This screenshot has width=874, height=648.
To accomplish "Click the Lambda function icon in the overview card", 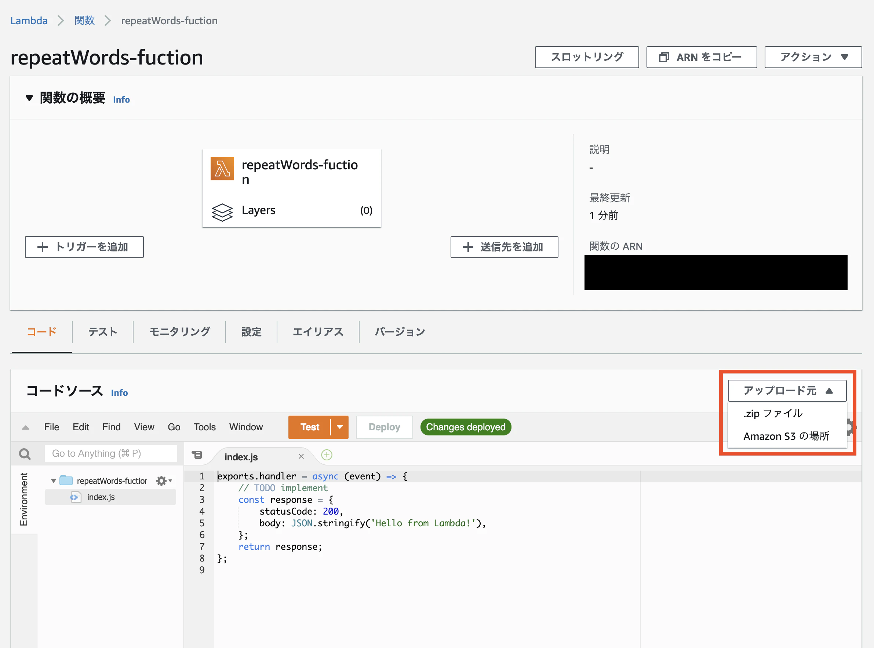I will coord(222,169).
